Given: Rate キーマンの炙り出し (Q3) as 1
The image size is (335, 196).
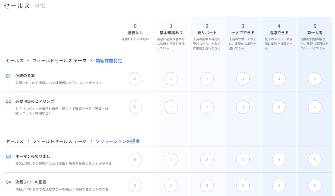Looking at the screenshot, I should (x=171, y=160).
